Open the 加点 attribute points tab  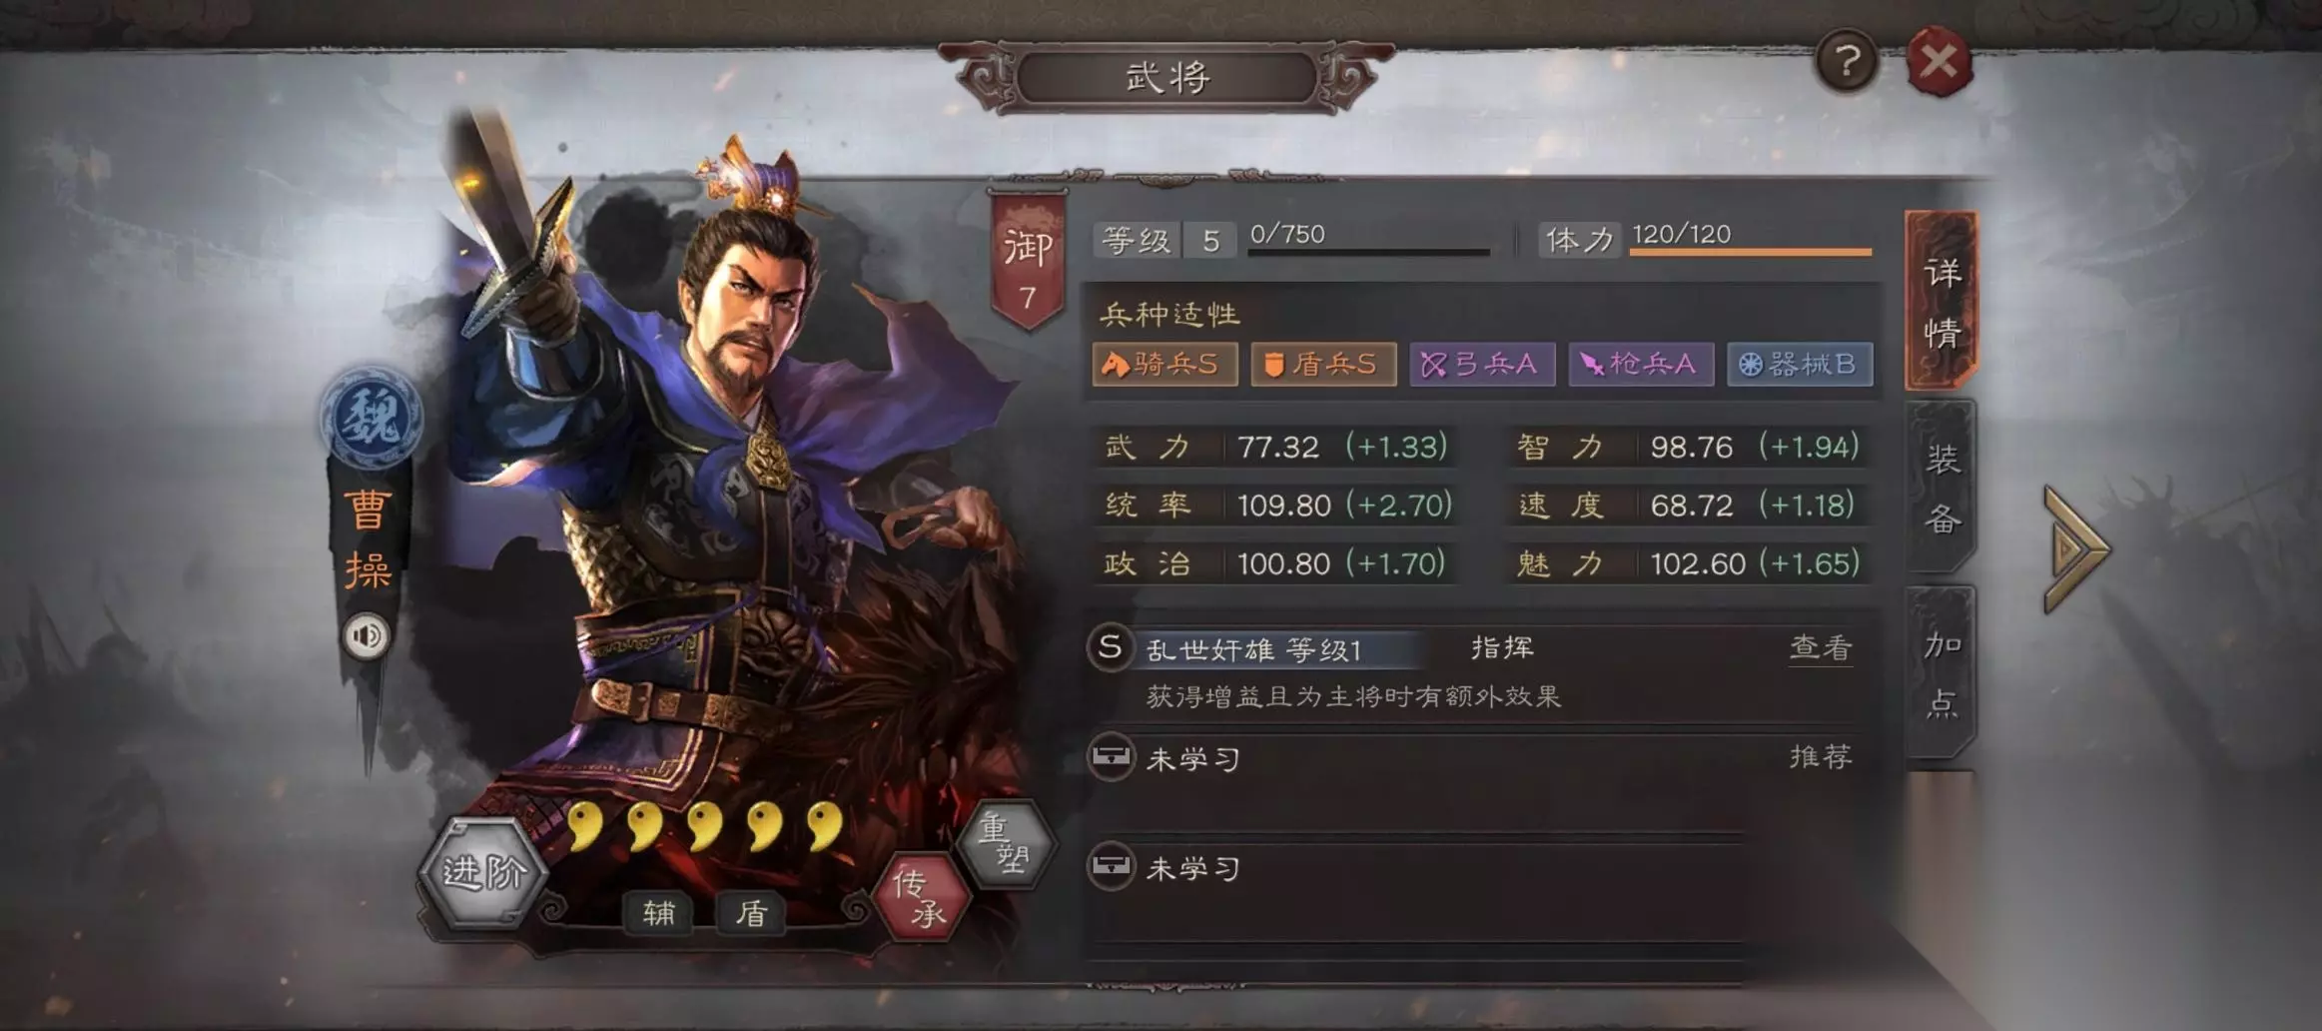point(1940,673)
